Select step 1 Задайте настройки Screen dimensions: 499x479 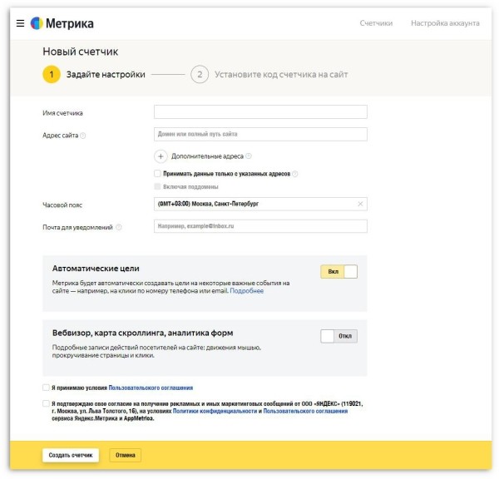(x=94, y=74)
